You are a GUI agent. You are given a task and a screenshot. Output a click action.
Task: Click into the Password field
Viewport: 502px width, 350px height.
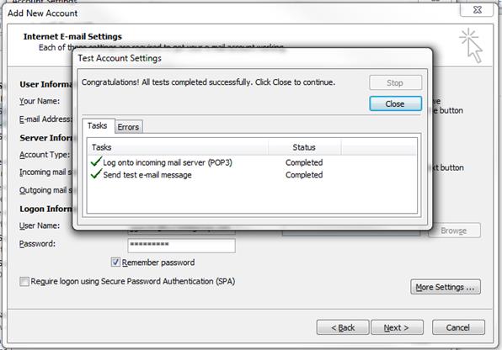182,245
